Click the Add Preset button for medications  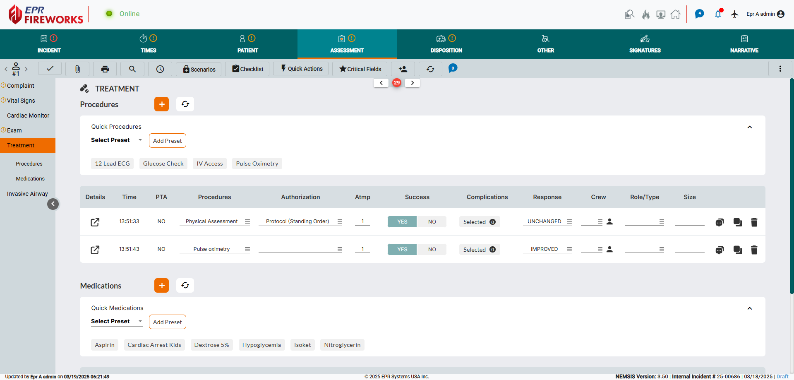(x=167, y=322)
